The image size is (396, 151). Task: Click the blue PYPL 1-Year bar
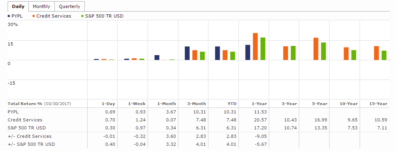click(248, 52)
